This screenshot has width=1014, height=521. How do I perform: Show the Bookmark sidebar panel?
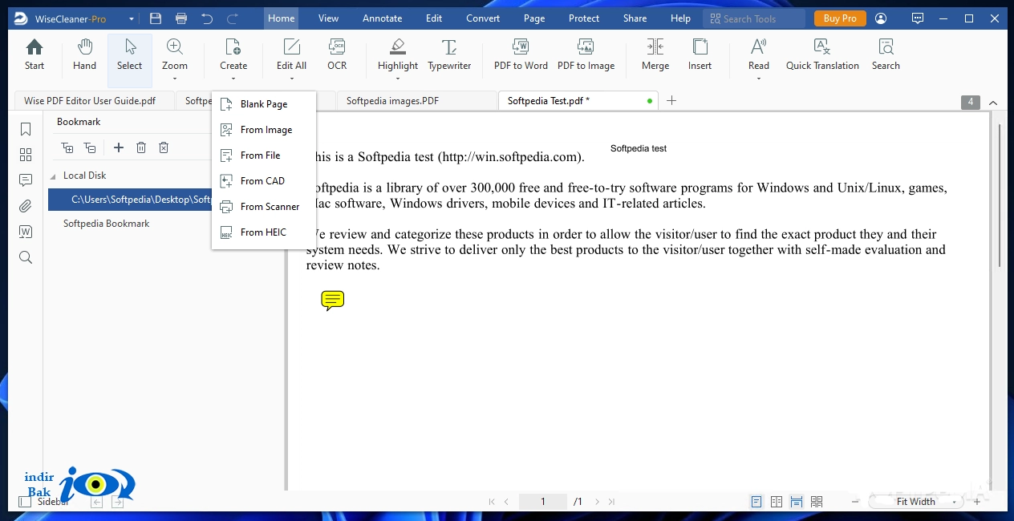[x=26, y=129]
